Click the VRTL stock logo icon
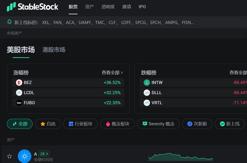This screenshot has height=163, width=247. click(x=147, y=103)
